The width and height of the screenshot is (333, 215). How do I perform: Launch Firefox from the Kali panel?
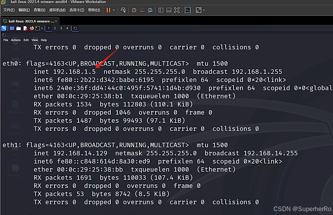tap(31, 28)
